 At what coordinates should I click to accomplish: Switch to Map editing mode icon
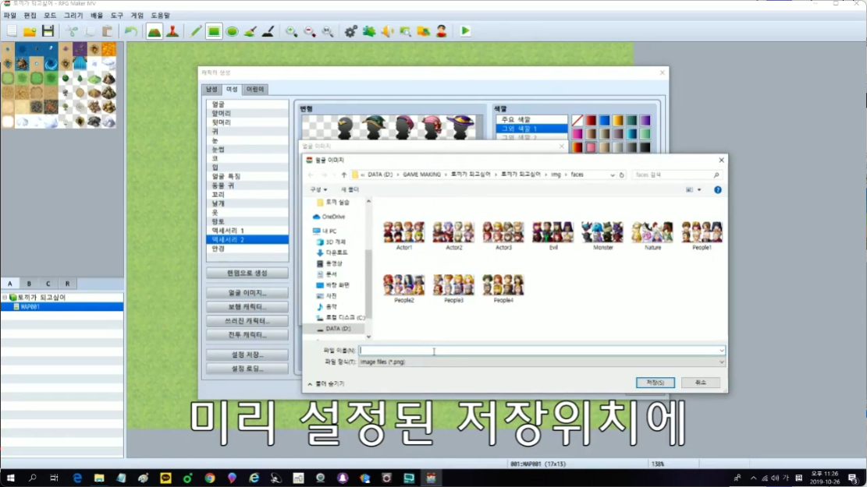[x=155, y=31]
